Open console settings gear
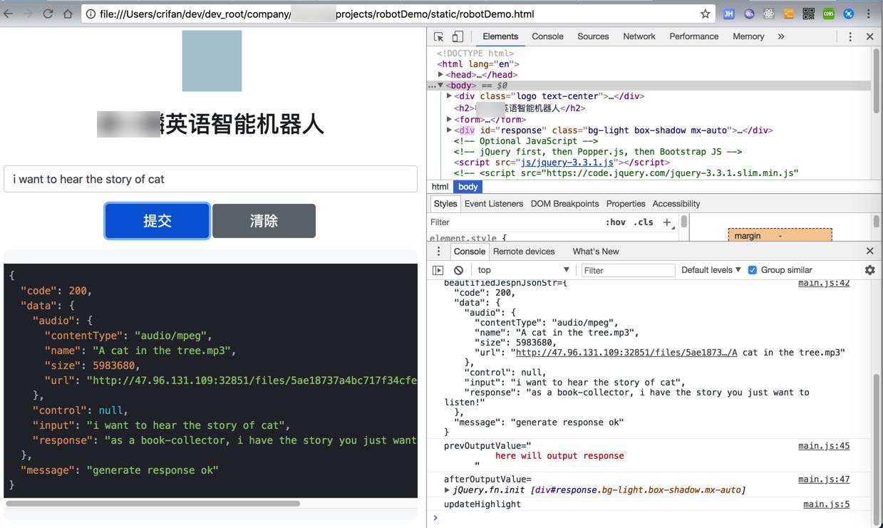Image resolution: width=883 pixels, height=528 pixels. [x=869, y=270]
